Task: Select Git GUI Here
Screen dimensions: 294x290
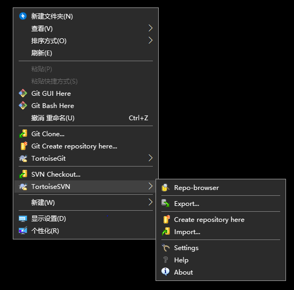Action: tap(86, 93)
